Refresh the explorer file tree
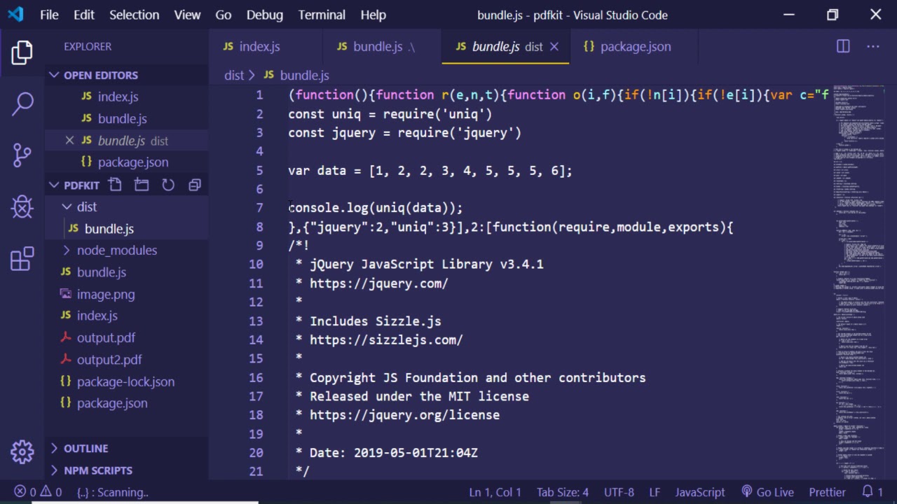This screenshot has width=897, height=504. [168, 185]
